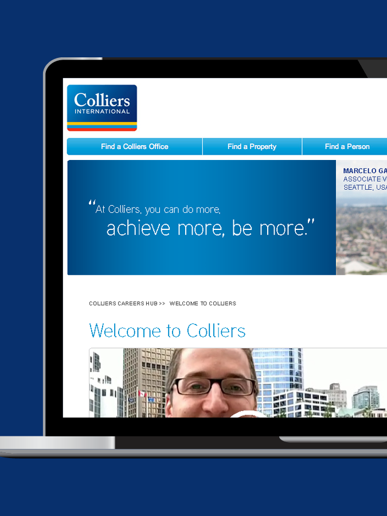Click the Seattle, USA location text
Viewport: 387px width, 516px height.
tap(365, 187)
